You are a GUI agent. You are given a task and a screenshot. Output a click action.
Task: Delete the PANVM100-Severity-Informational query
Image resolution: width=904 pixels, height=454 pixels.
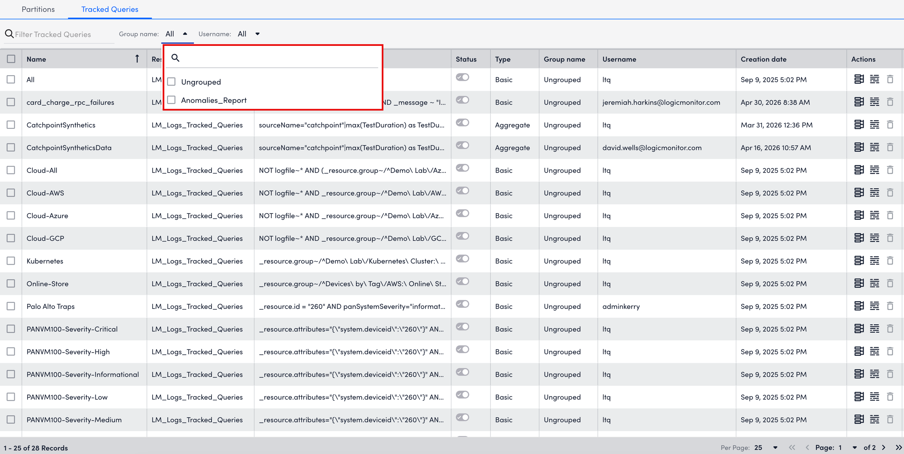890,374
